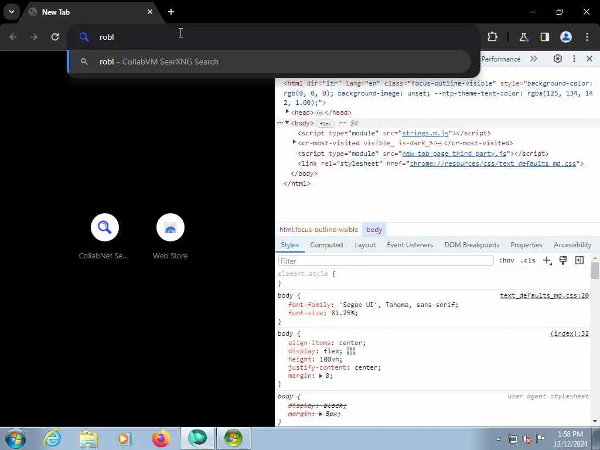Open the Web Store shortcut tile
The width and height of the screenshot is (600, 450).
click(x=171, y=237)
